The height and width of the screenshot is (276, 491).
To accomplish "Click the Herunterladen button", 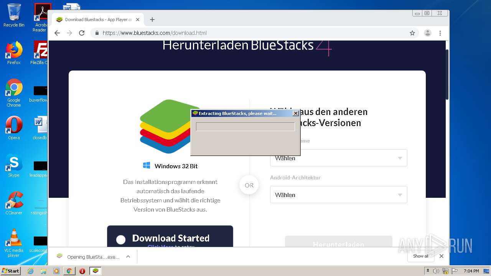I will coord(338,242).
